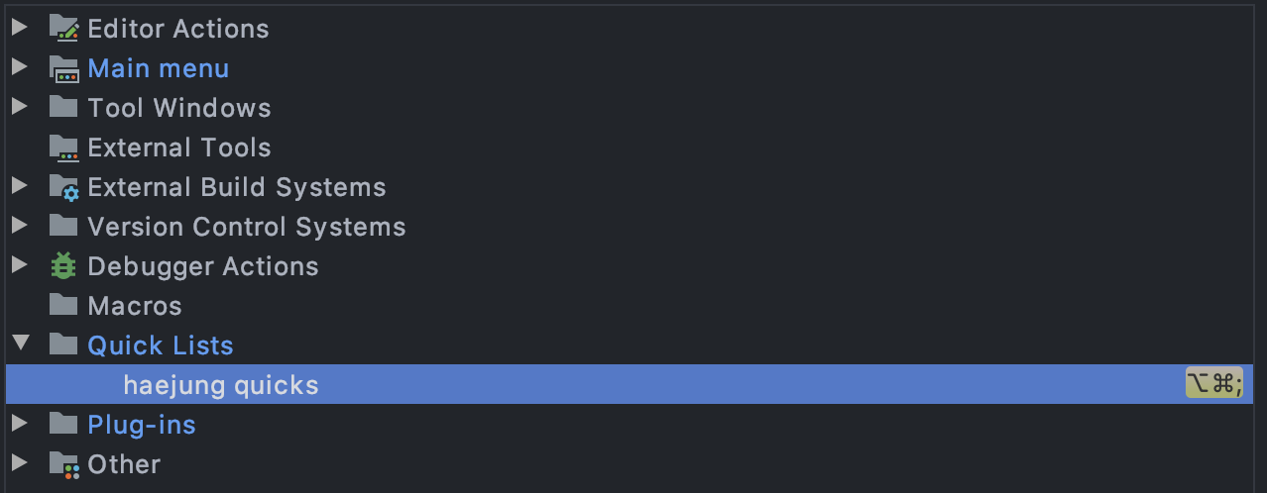Screen dimensions: 1267x493
Task: Click the Tool Windows label
Action: click(179, 108)
